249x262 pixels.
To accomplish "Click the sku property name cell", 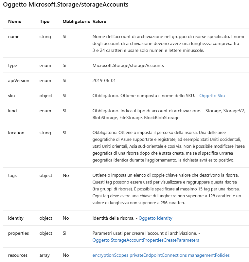I will click(11, 96).
